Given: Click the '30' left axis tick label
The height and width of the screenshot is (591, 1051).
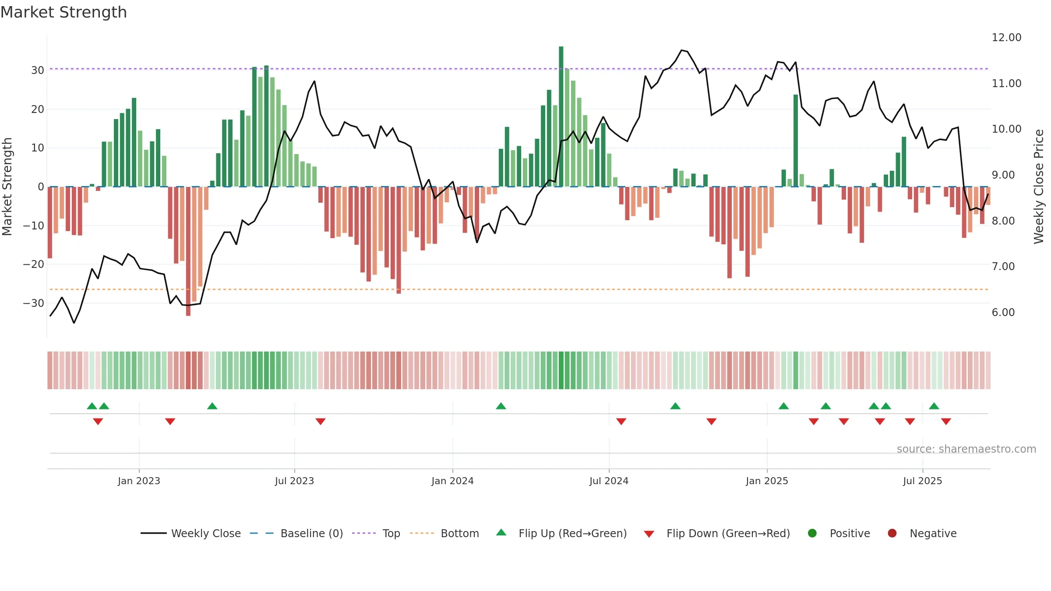Looking at the screenshot, I should click(x=38, y=70).
